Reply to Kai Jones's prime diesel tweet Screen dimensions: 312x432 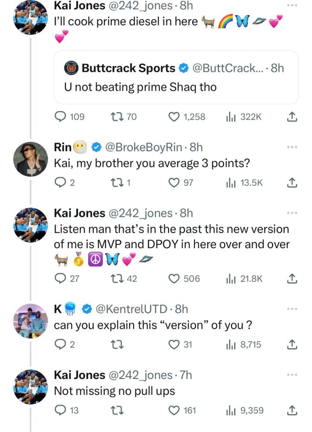pos(60,117)
